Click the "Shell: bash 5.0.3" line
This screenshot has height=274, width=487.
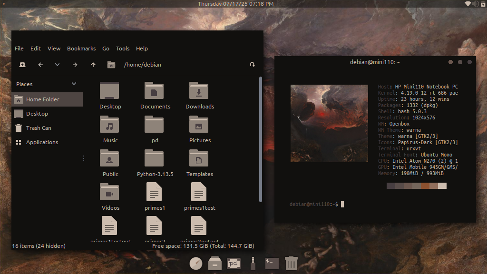pos(402,111)
